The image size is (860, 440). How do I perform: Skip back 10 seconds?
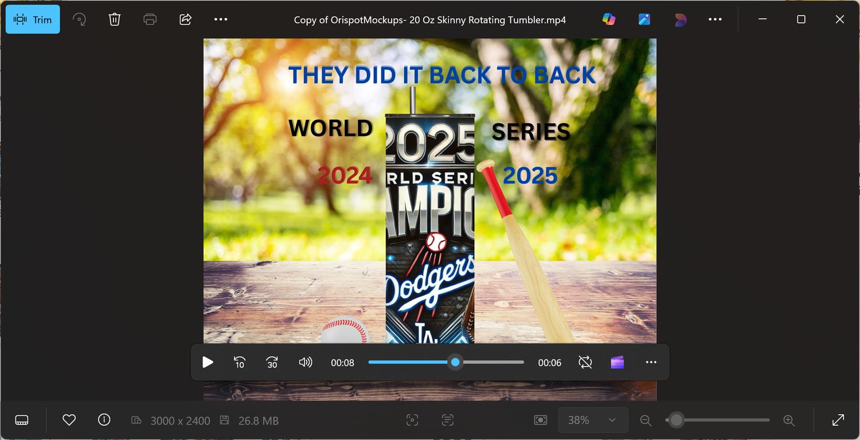coord(240,362)
